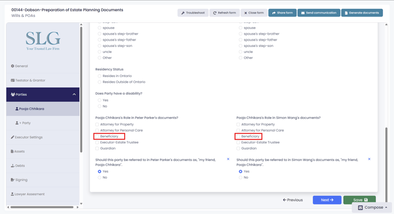
Task: Select No for party disability
Action: click(99, 106)
